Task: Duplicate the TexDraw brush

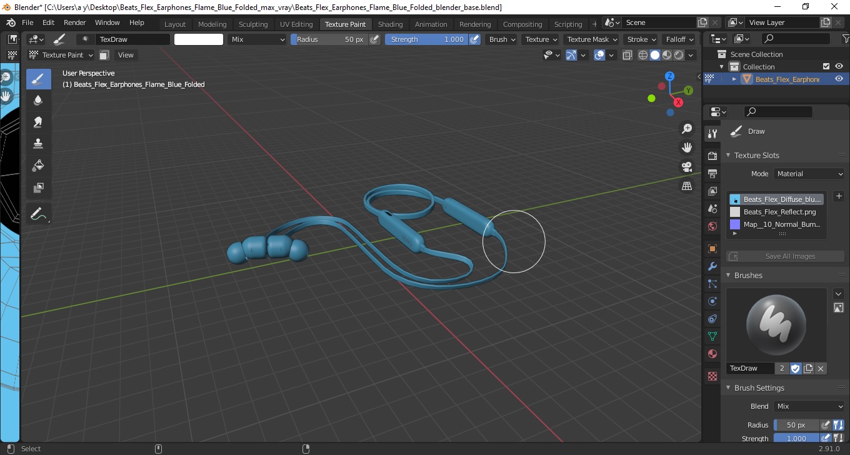Action: [x=808, y=369]
